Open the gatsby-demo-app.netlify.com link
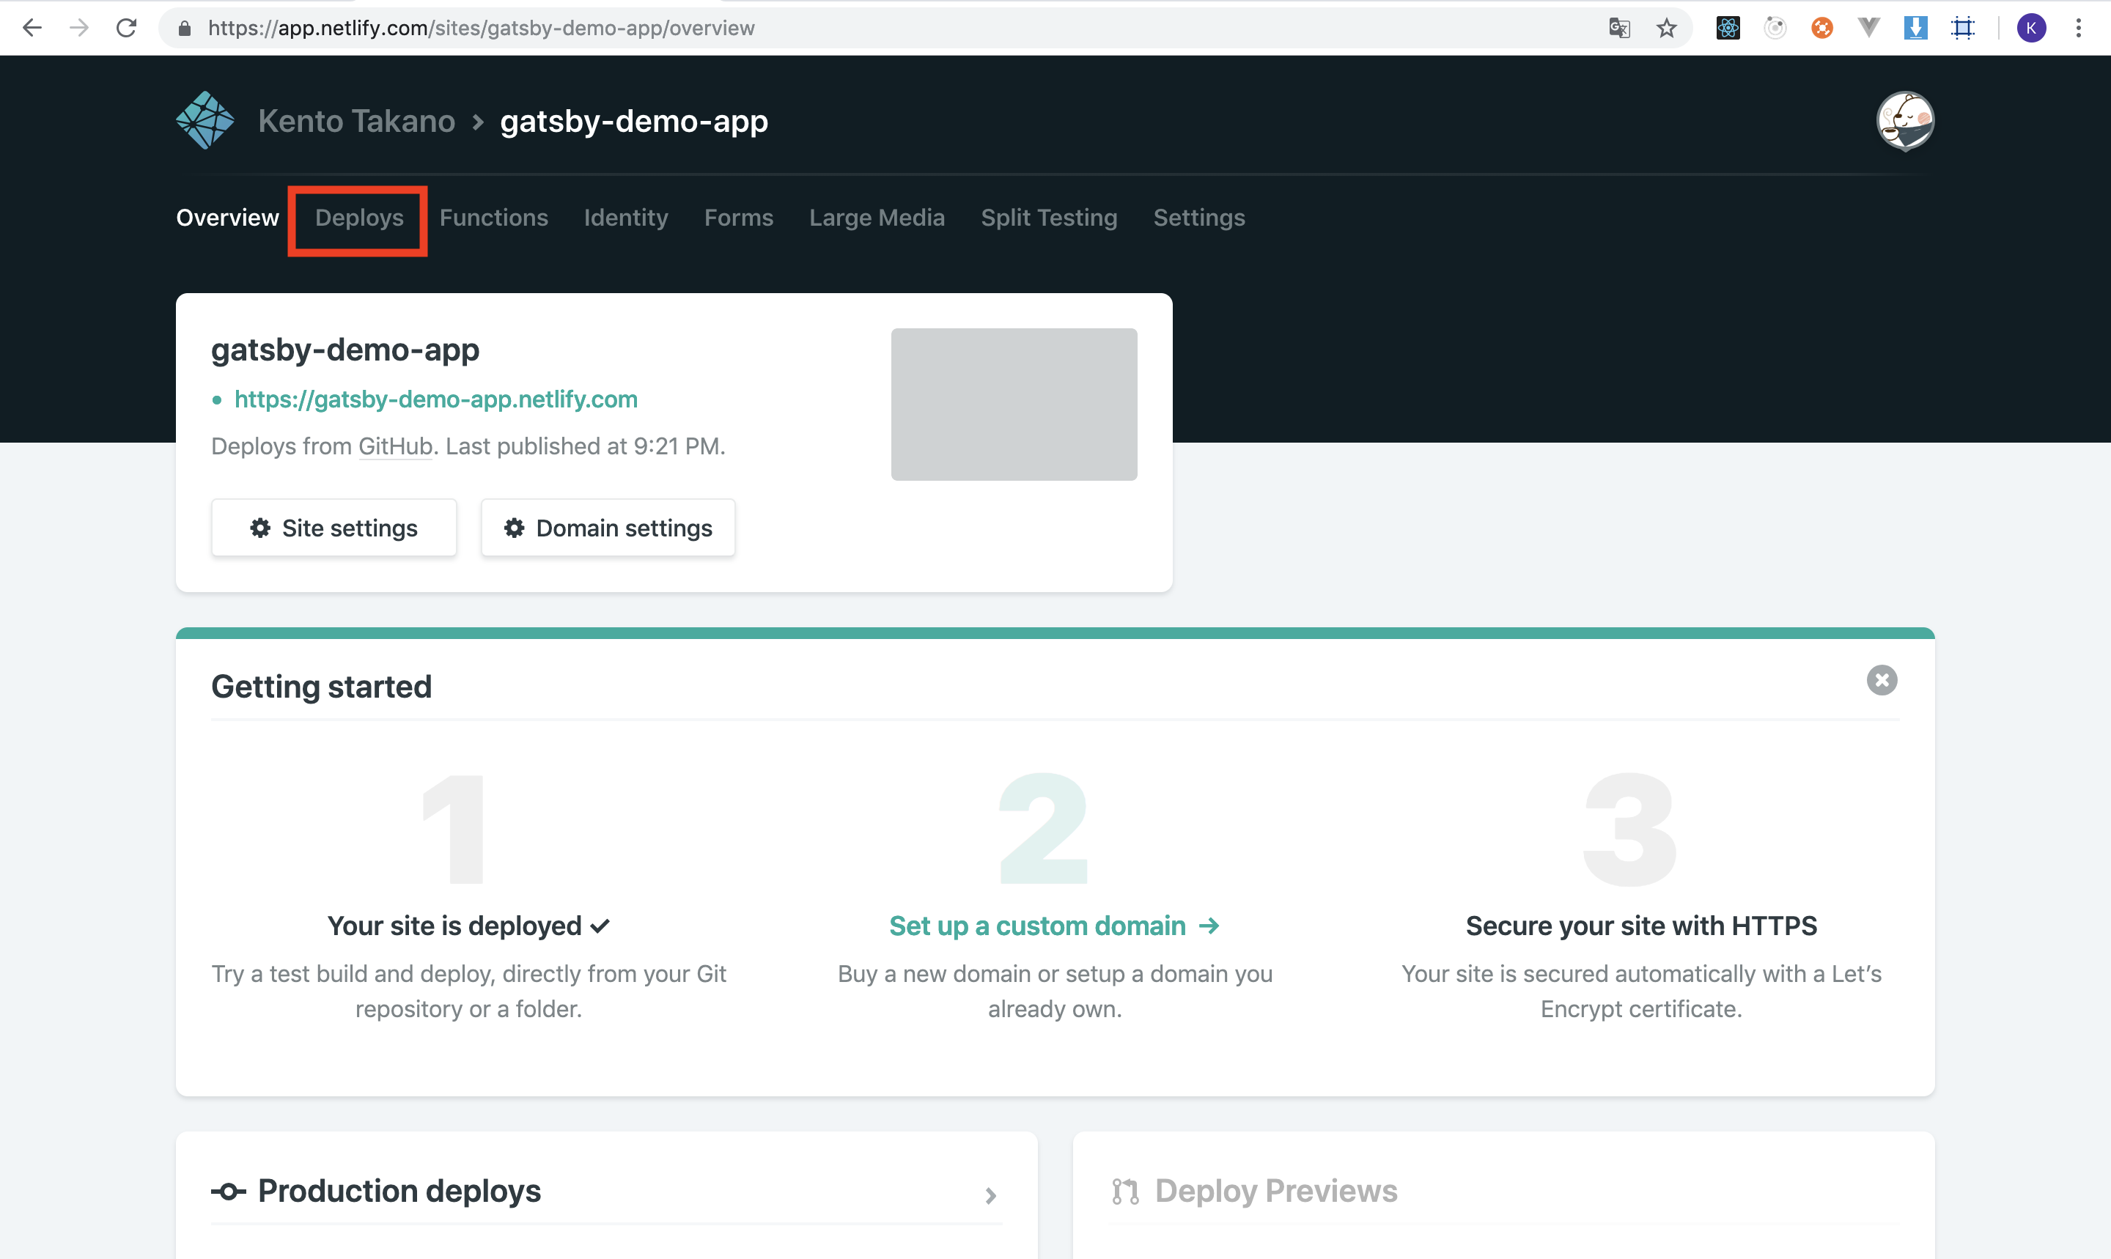This screenshot has width=2111, height=1259. click(x=435, y=399)
